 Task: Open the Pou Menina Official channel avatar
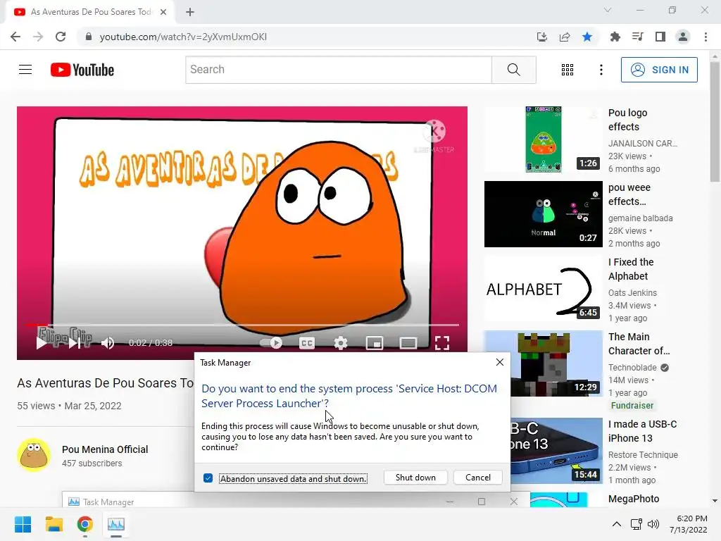34,455
